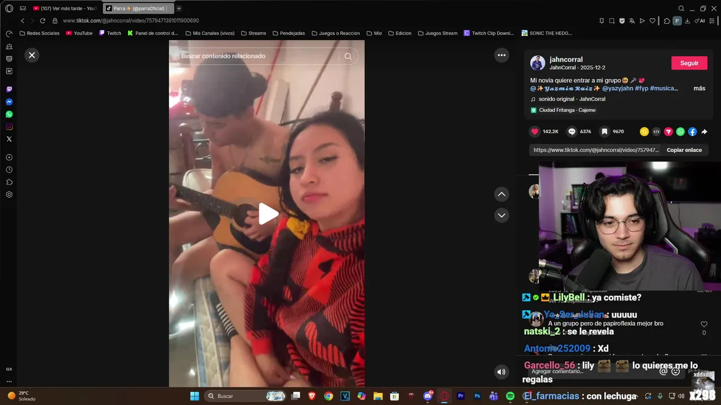Open the extensions cube icon
Viewport: 721px width, 405px height.
pyautogui.click(x=667, y=21)
